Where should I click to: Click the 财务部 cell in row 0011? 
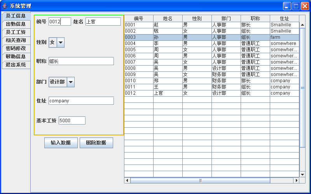pyautogui.click(x=226, y=87)
